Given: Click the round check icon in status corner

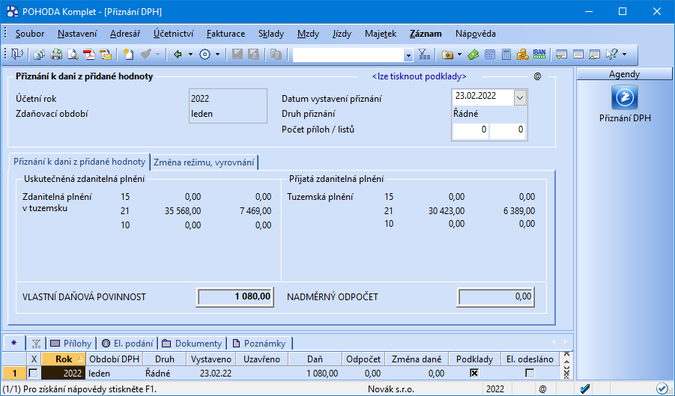Looking at the screenshot, I should (662, 389).
